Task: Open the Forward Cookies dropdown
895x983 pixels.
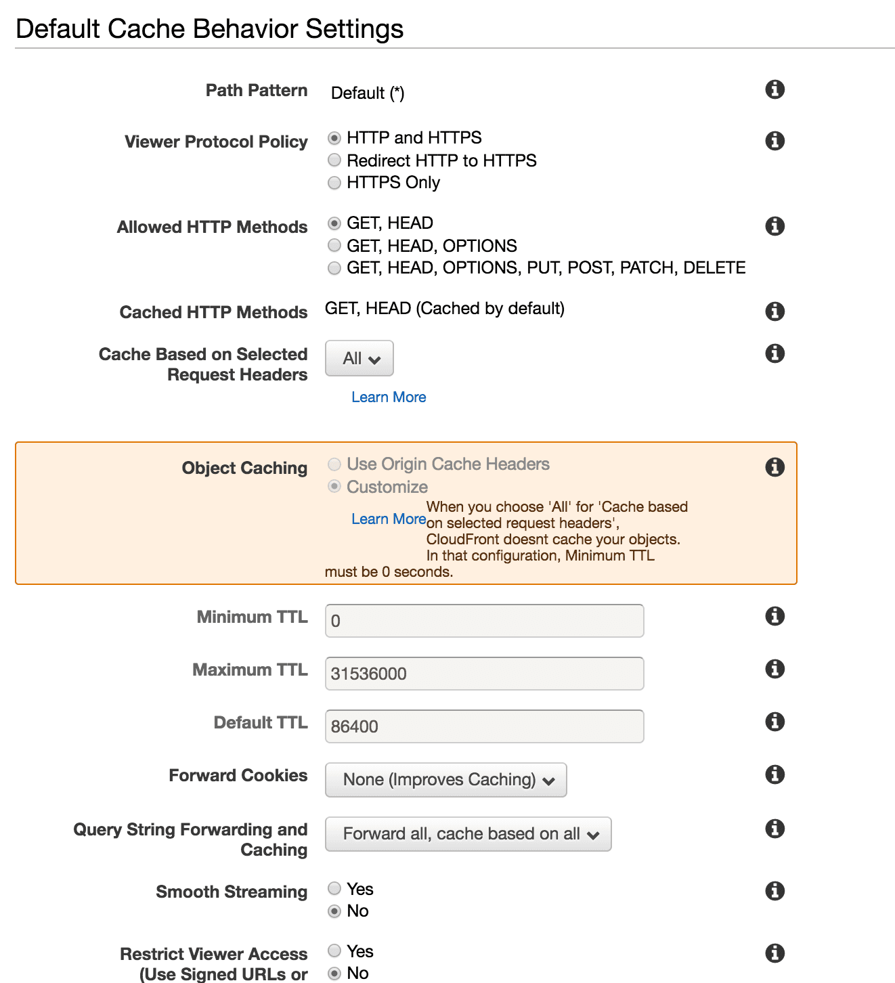Action: 445,779
